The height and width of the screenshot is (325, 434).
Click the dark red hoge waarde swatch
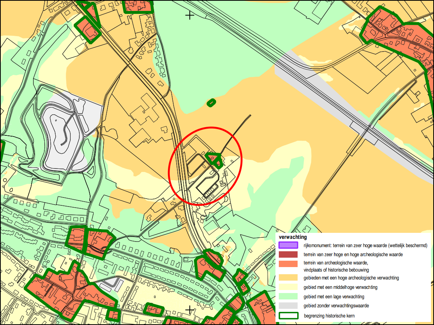click(288, 254)
